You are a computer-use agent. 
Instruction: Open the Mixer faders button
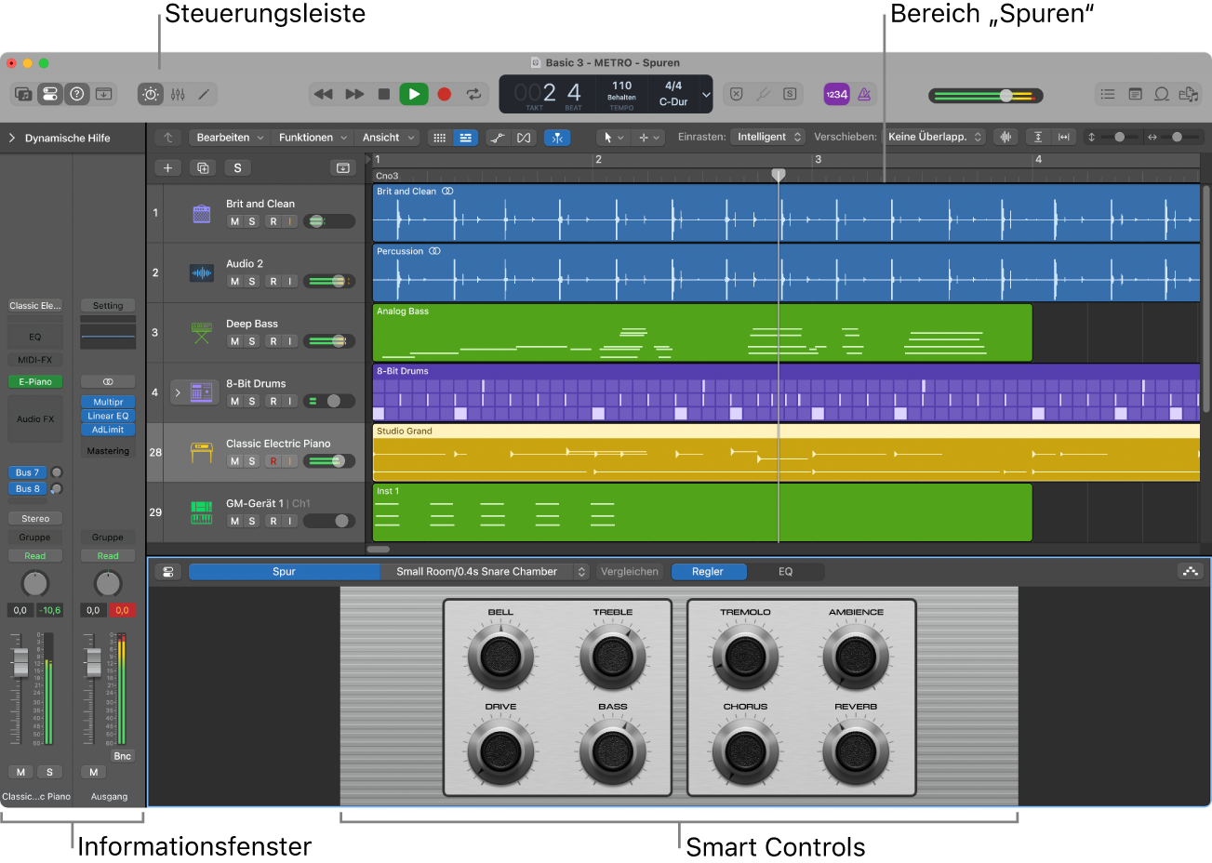(x=178, y=94)
